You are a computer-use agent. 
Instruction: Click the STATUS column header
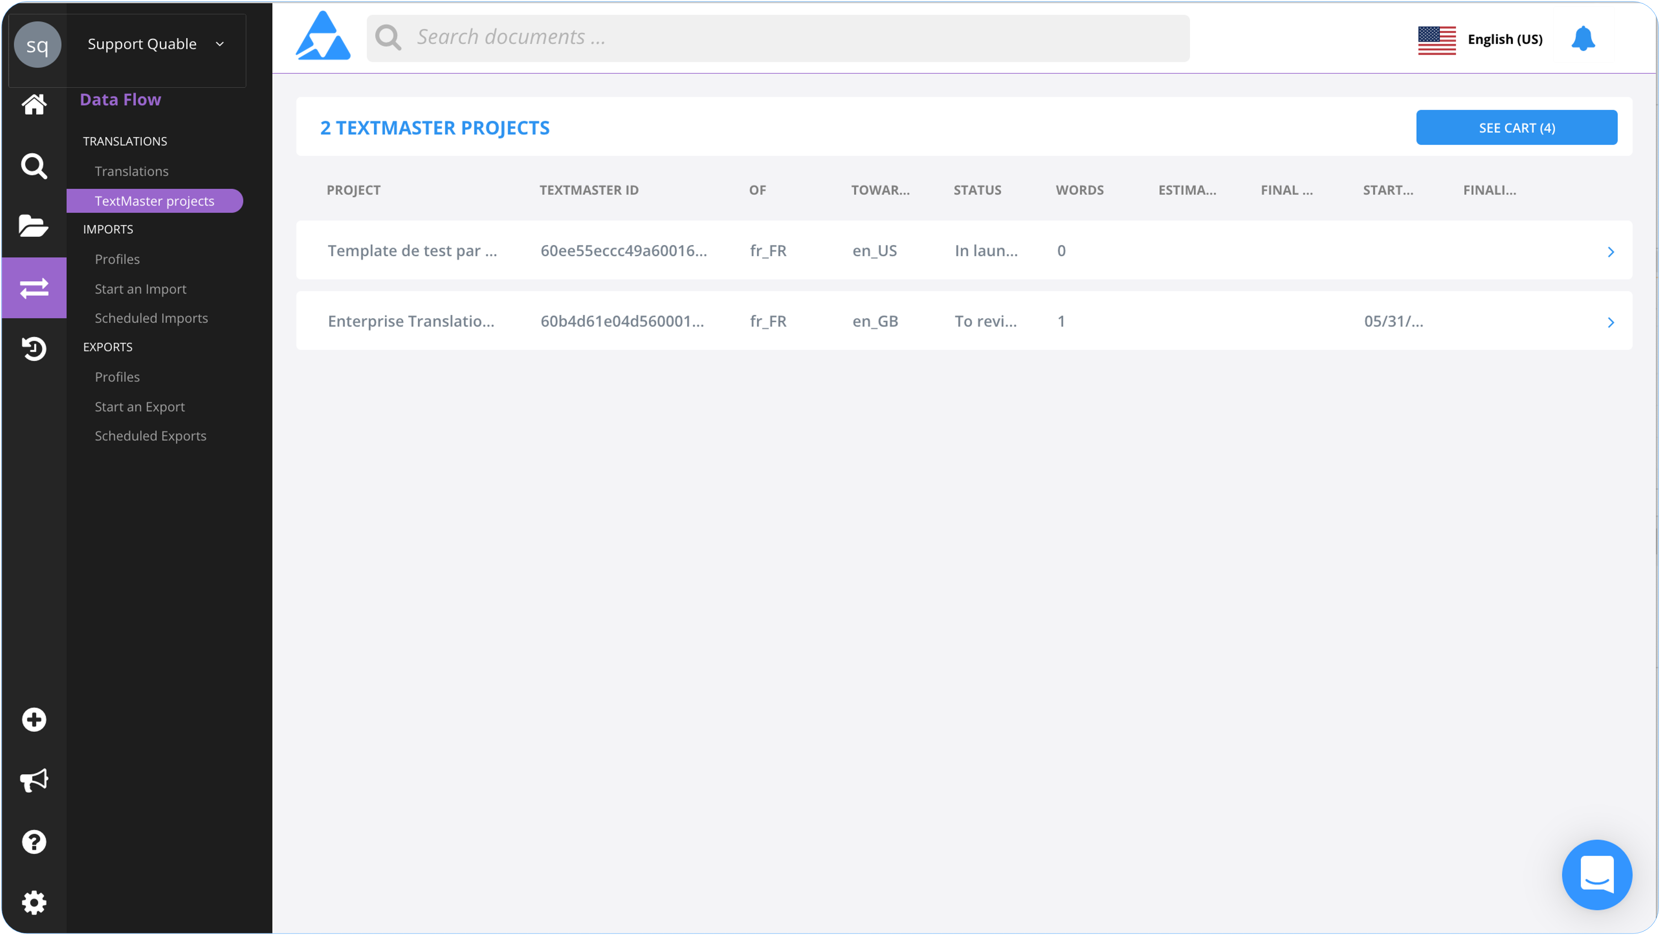point(977,190)
